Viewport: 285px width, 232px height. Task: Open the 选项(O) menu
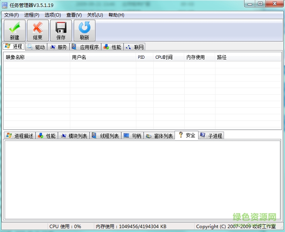coord(53,15)
